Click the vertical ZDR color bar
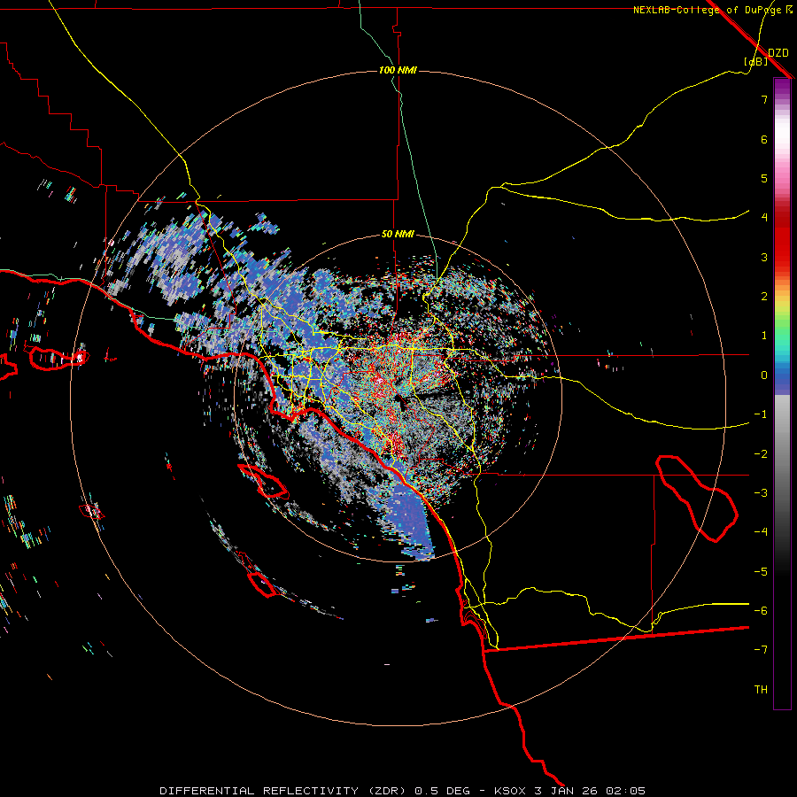The image size is (797, 797). pos(782,394)
